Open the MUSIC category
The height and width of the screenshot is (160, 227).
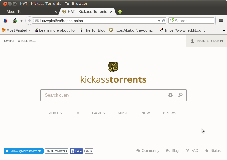coord(123,113)
